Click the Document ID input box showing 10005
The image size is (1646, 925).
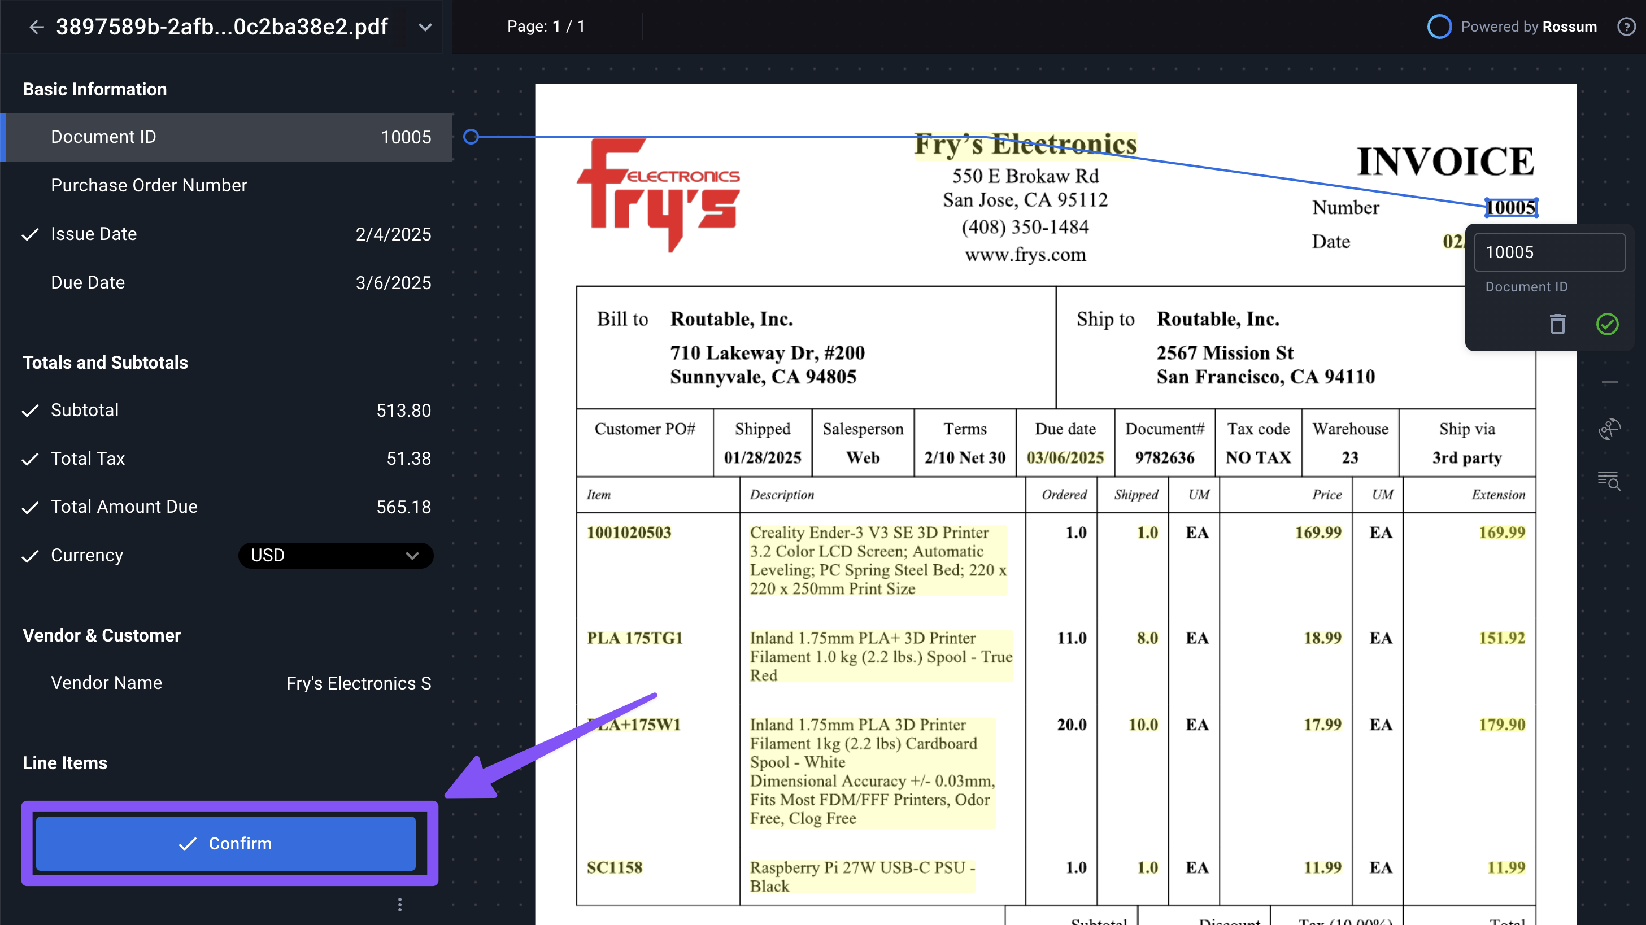click(x=1549, y=252)
